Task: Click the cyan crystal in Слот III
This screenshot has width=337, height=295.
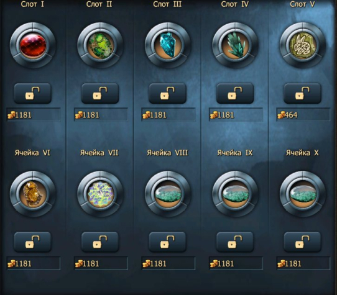Action: (168, 45)
